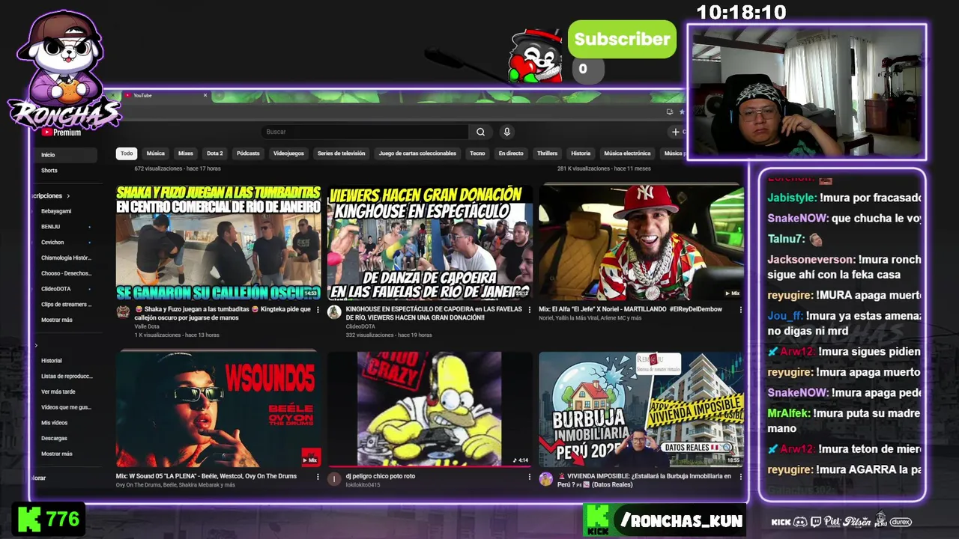Open Inicio in YouTube sidebar
Screen dimensions: 959x539
(x=64, y=155)
